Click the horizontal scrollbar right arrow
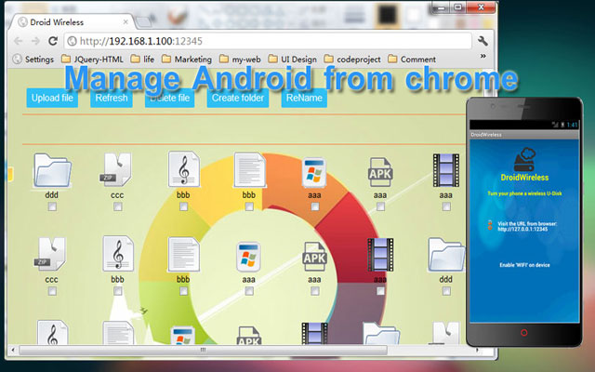Image resolution: width=595 pixels, height=372 pixels. pos(477,350)
